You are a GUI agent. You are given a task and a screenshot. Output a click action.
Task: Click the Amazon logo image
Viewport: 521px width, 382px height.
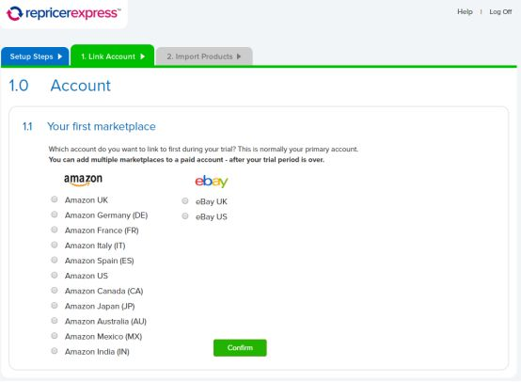[x=83, y=180]
